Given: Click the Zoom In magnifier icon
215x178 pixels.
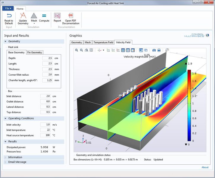Looking at the screenshot, I should [x=77, y=50].
